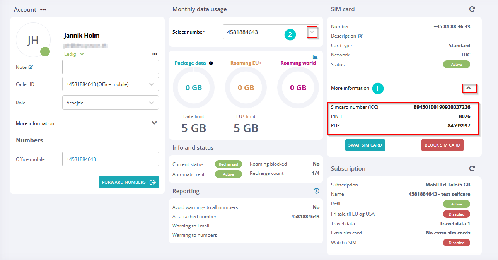
Task: Click the FORWARD NUMBERS button
Action: click(x=129, y=182)
